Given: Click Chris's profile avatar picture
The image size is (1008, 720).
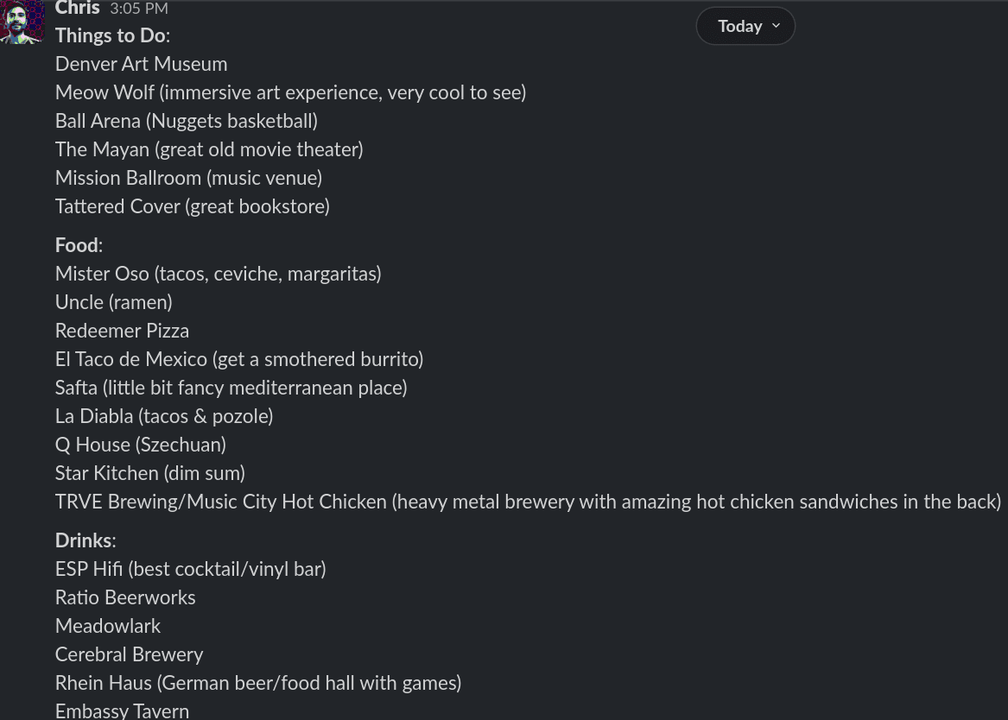Looking at the screenshot, I should 22,22.
